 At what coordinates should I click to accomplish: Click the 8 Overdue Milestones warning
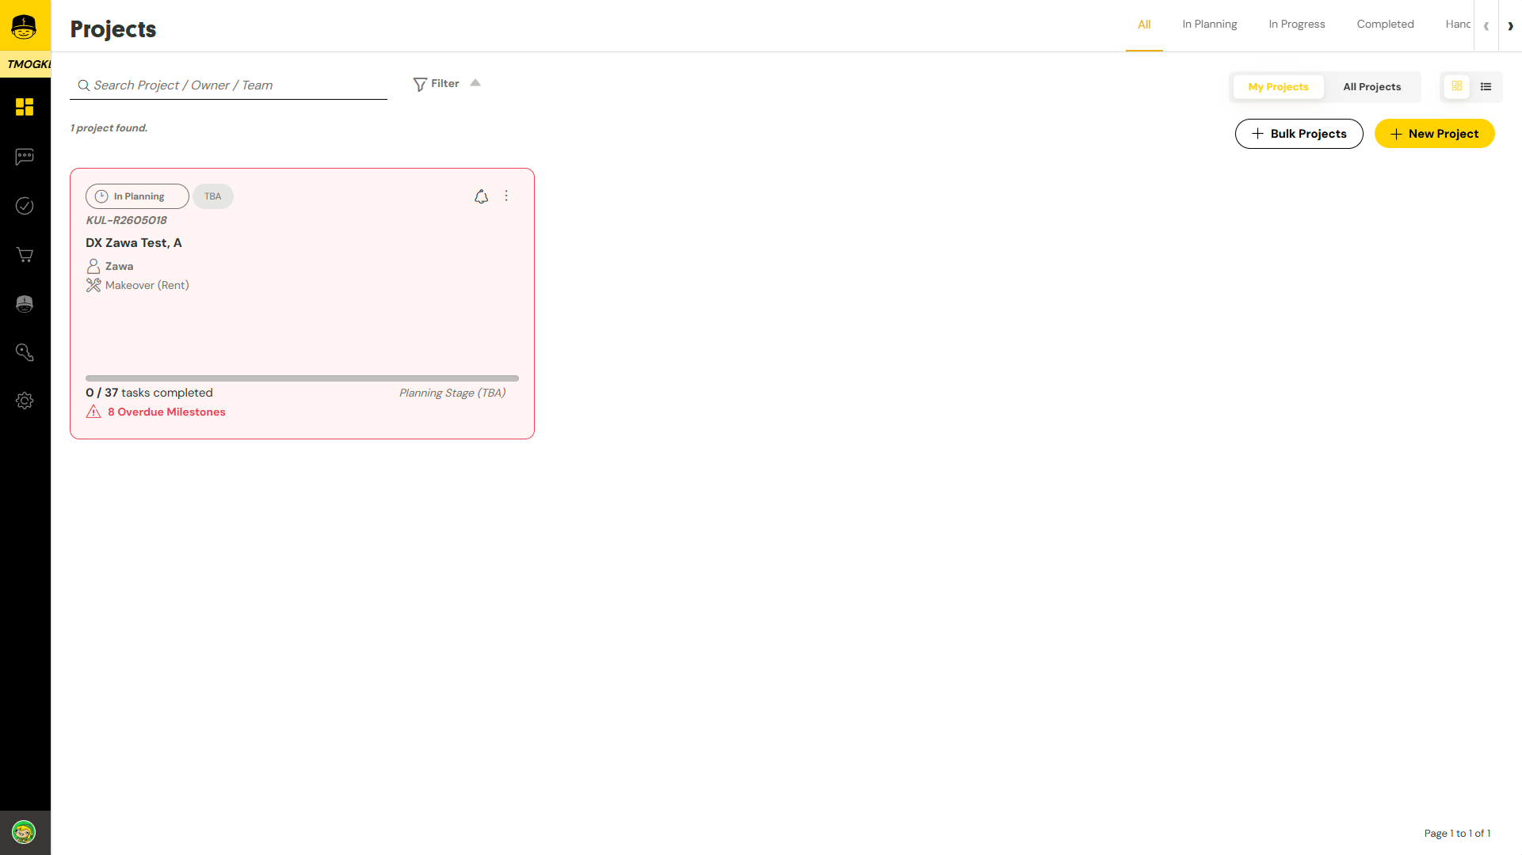[166, 412]
